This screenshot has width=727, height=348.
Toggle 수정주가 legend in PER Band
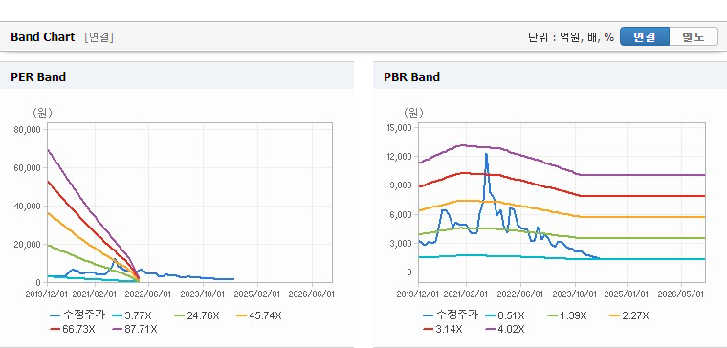click(x=77, y=315)
